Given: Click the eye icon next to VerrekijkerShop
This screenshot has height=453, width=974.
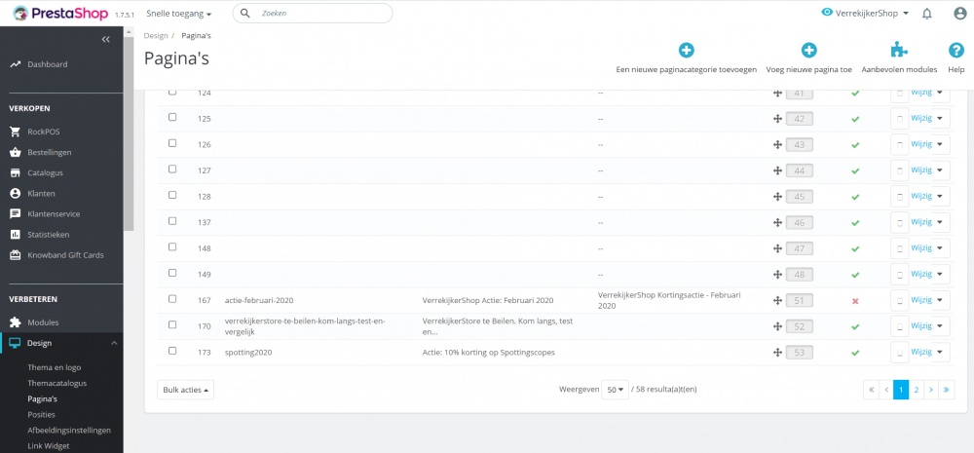Looking at the screenshot, I should point(827,13).
